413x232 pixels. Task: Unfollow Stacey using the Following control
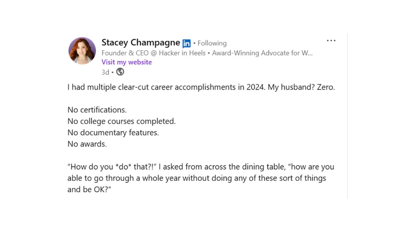click(x=212, y=43)
